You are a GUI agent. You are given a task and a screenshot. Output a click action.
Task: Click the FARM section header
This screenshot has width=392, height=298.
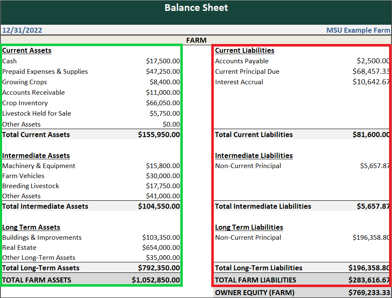click(x=196, y=40)
